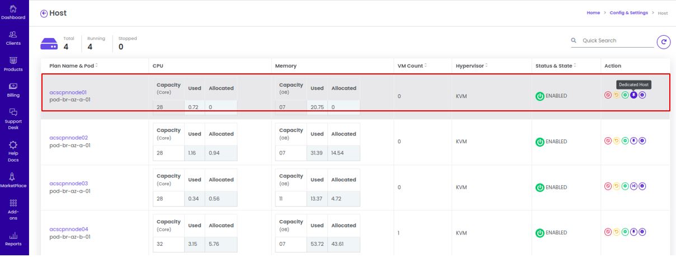Refresh the host list with circular button
This screenshot has width=676, height=257.
pyautogui.click(x=664, y=41)
